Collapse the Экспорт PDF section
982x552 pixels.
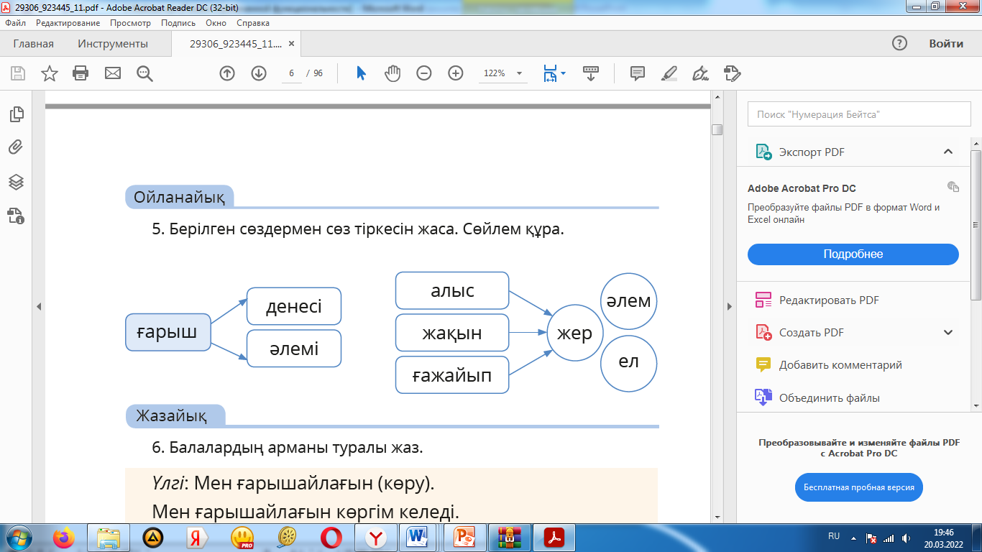948,152
